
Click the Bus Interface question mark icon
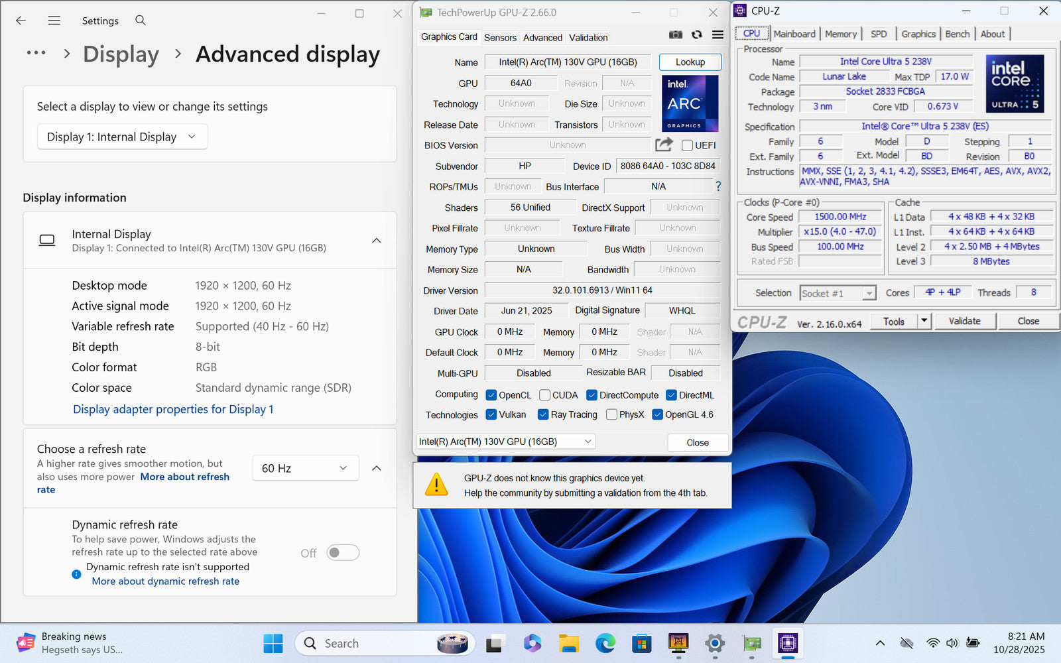point(718,186)
